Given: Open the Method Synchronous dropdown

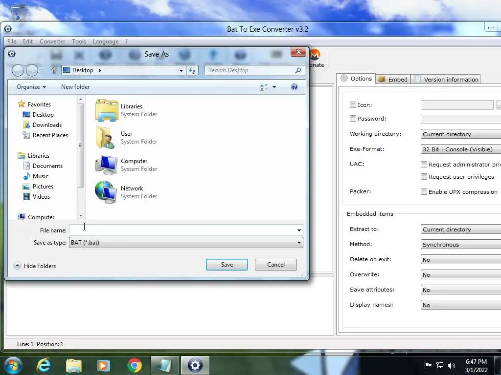Looking at the screenshot, I should [461, 244].
